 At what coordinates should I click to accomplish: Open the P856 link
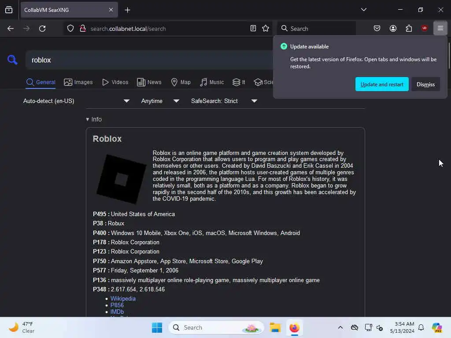click(x=117, y=305)
